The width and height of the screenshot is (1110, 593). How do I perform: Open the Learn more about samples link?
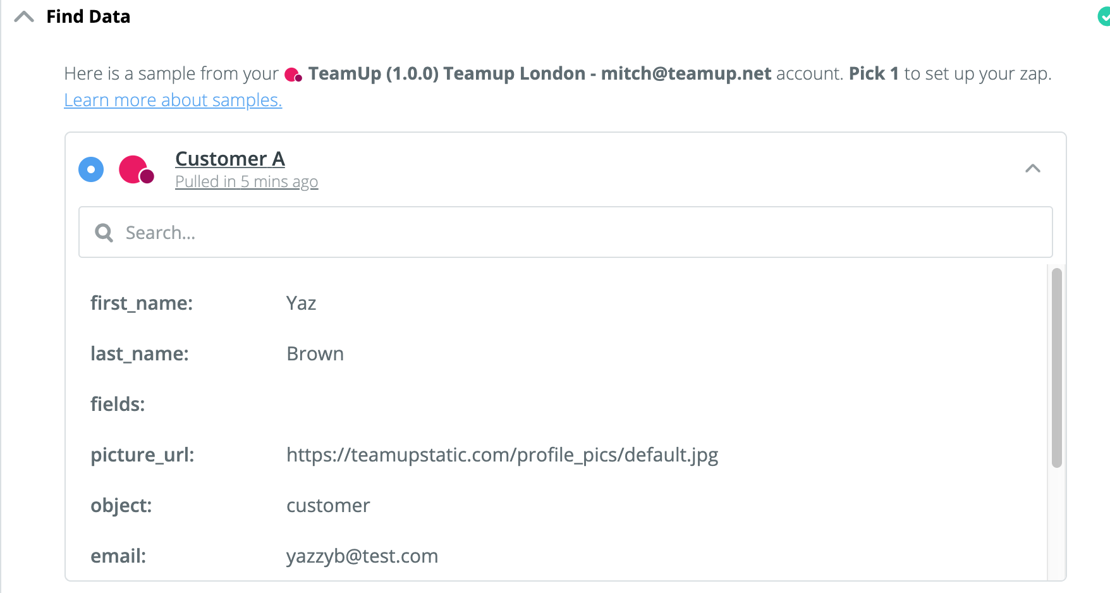[x=173, y=100]
